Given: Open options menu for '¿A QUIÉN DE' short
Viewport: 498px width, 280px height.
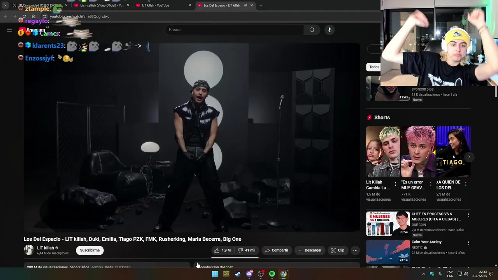Looking at the screenshot, I should [466, 184].
